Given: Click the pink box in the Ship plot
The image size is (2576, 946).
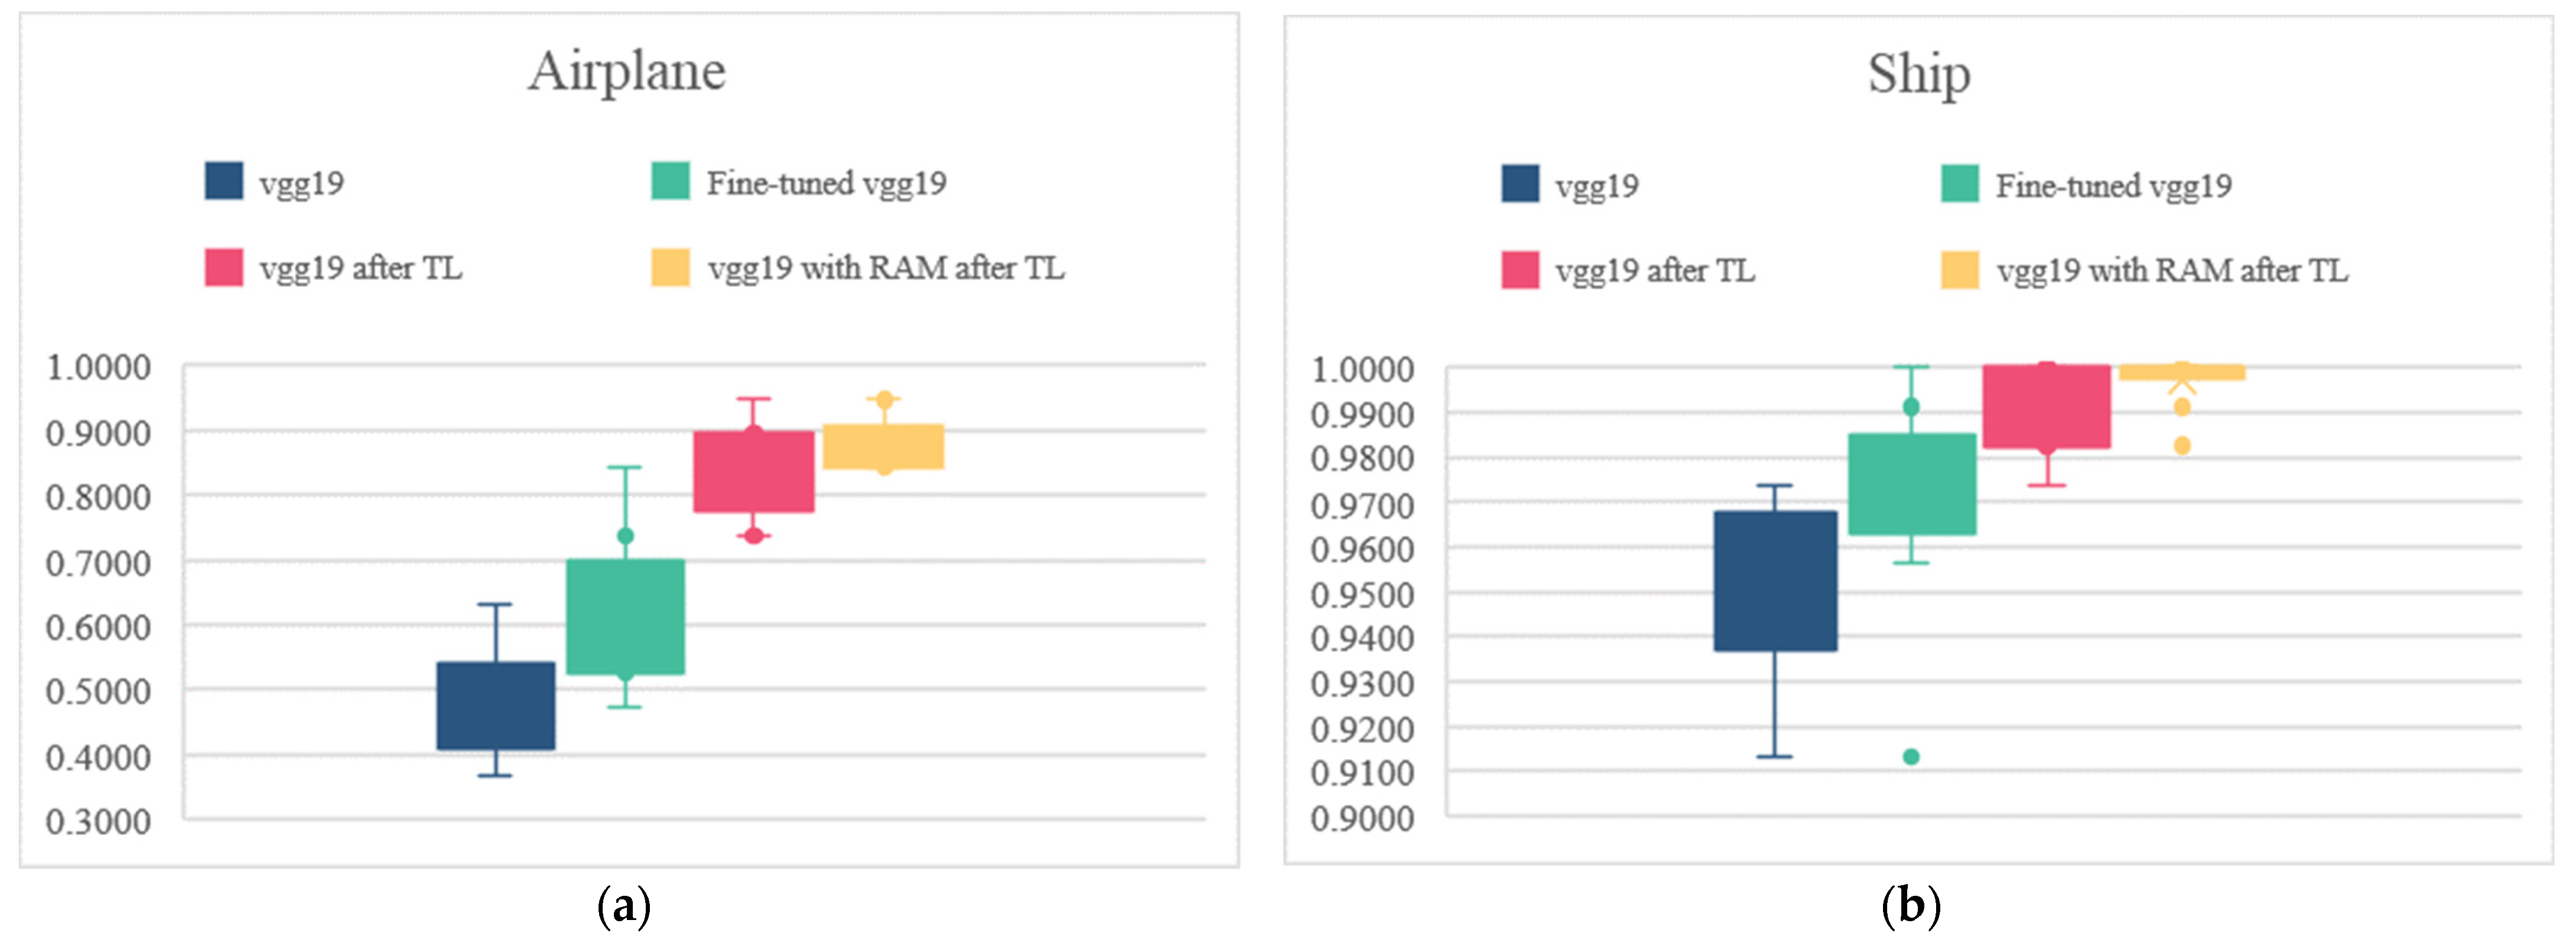Looking at the screenshot, I should tap(2047, 406).
